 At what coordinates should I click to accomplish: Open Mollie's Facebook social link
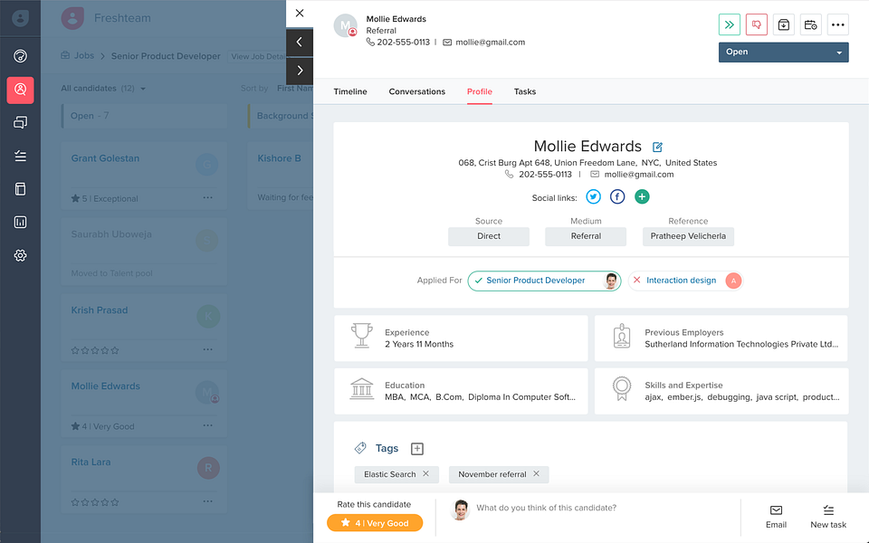(x=617, y=196)
